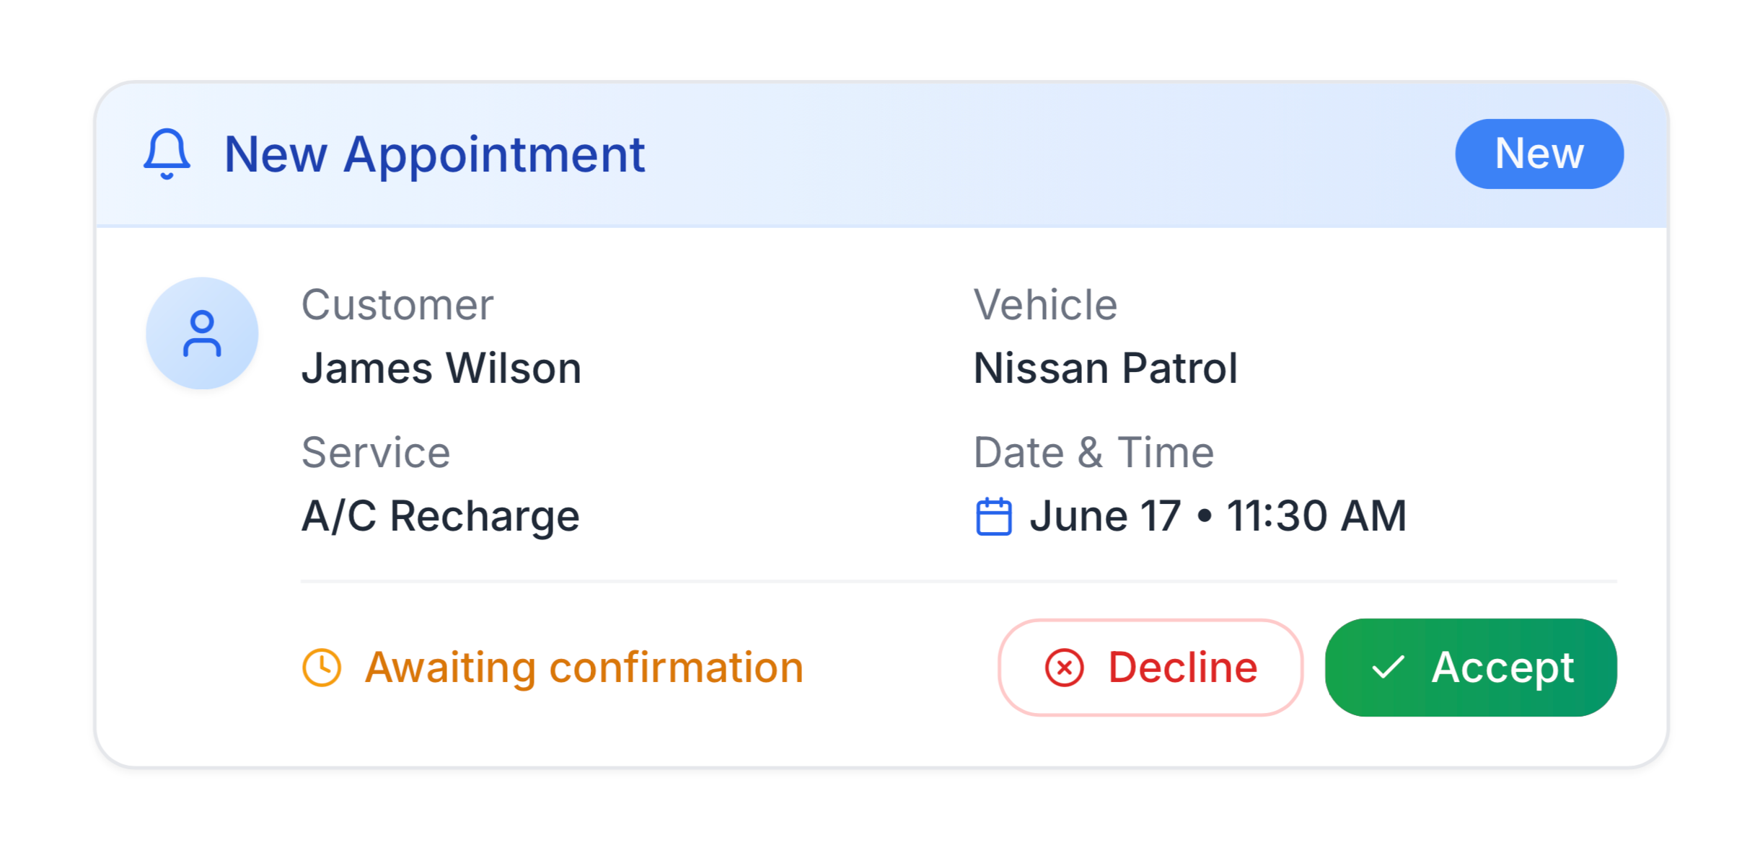
Task: Click the A/C Recharge service text
Action: click(440, 516)
